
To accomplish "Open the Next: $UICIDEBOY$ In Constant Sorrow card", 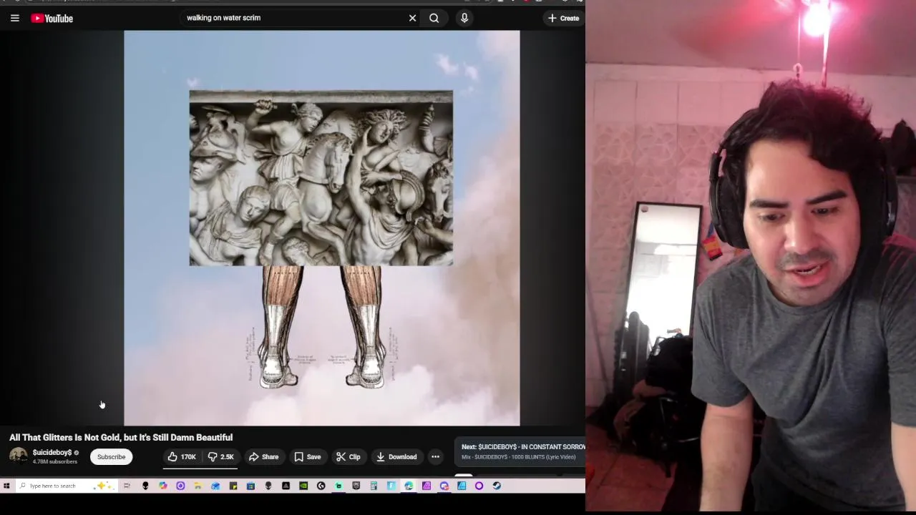I will (521, 451).
